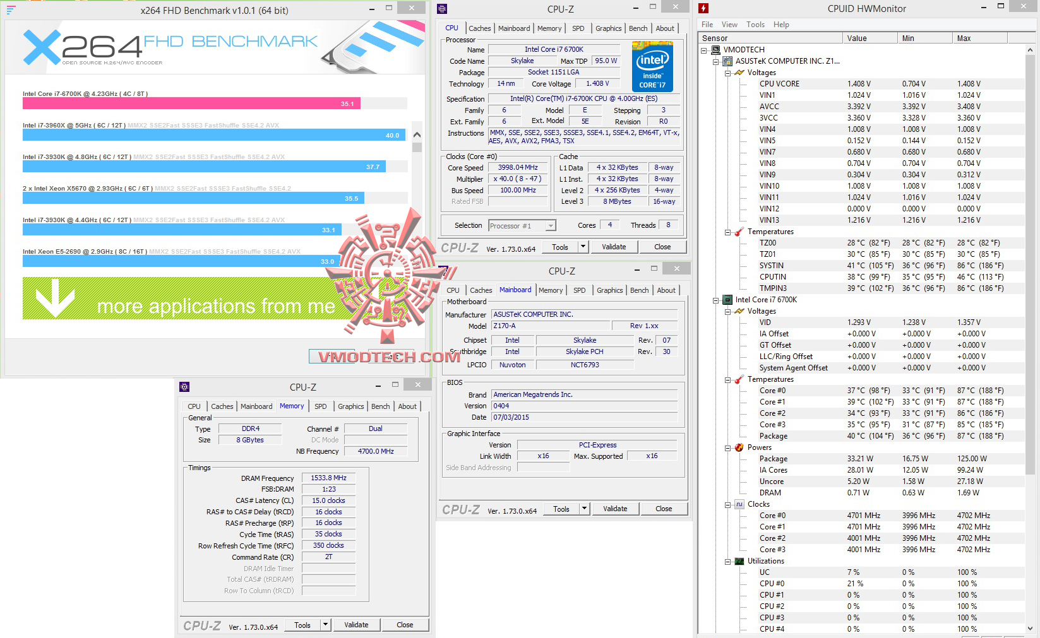Click the x264 benchmark app icon in title bar
Screen dimensions: 1040x638
click(x=11, y=10)
